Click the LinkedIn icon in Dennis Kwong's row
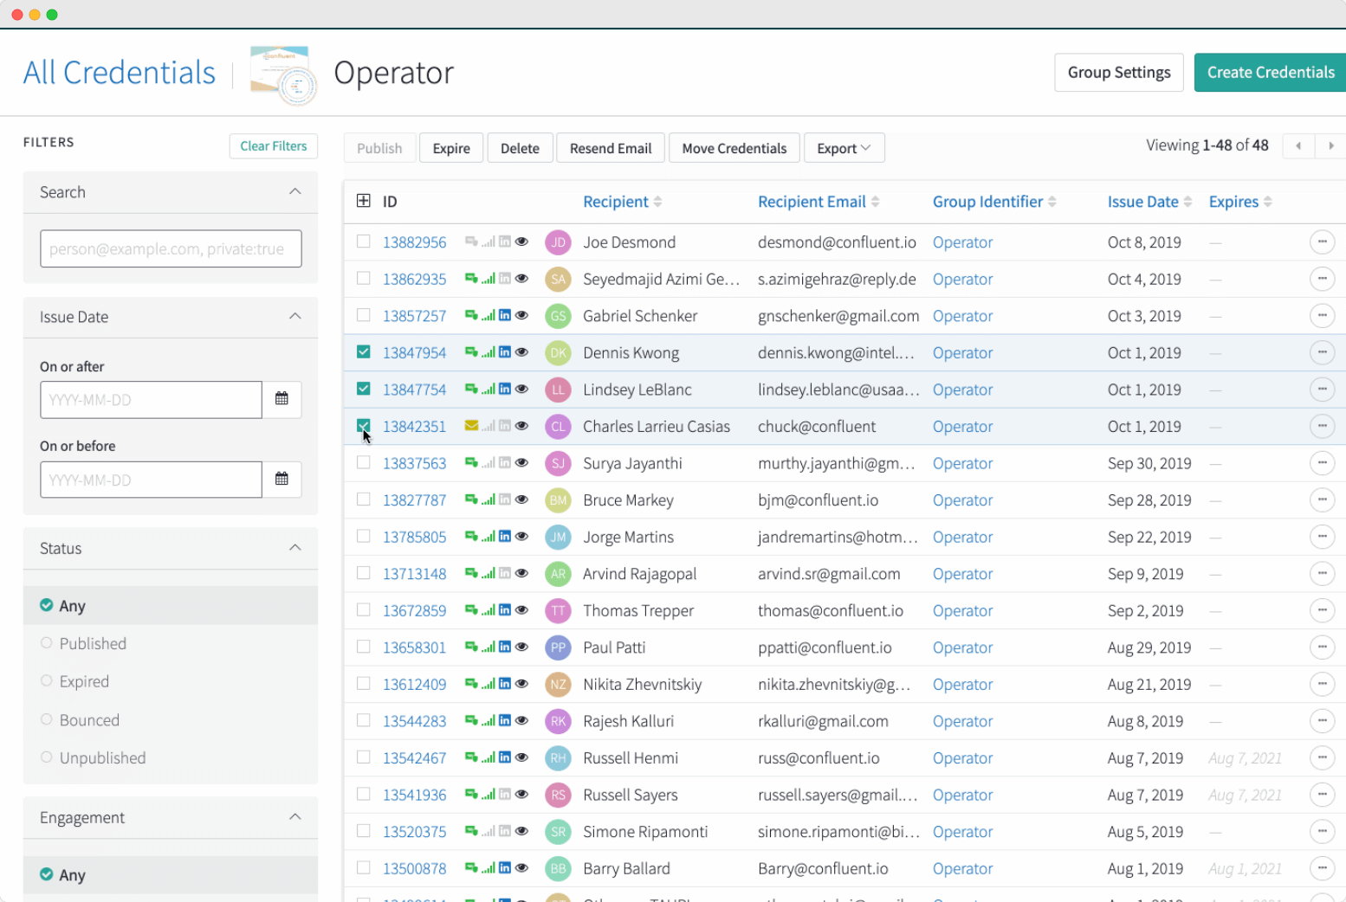The height and width of the screenshot is (902, 1346). [505, 352]
